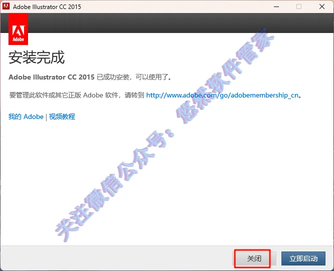Open the 我的 Adobe link
The height and width of the screenshot is (271, 334).
click(x=26, y=116)
